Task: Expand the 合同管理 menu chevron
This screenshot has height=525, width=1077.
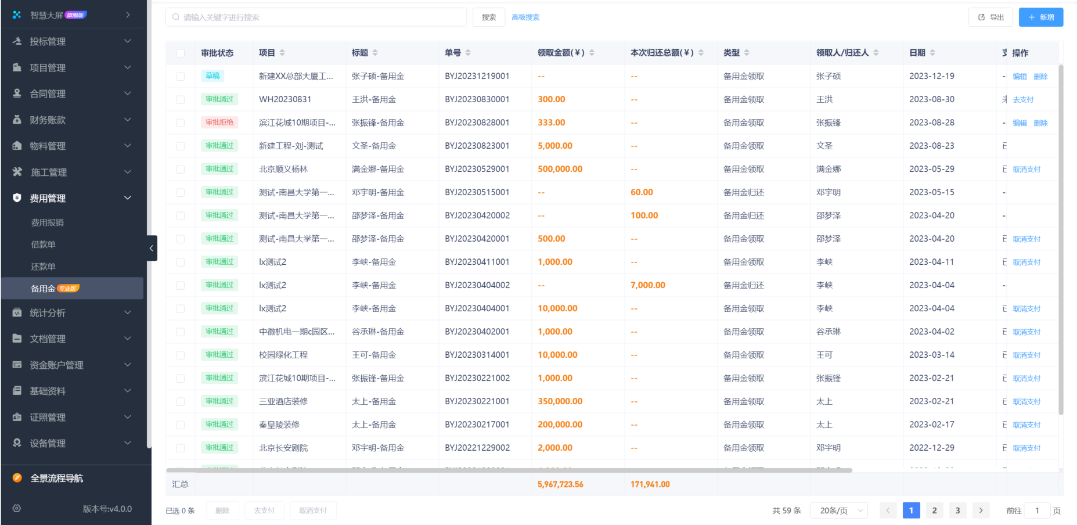Action: tap(128, 94)
